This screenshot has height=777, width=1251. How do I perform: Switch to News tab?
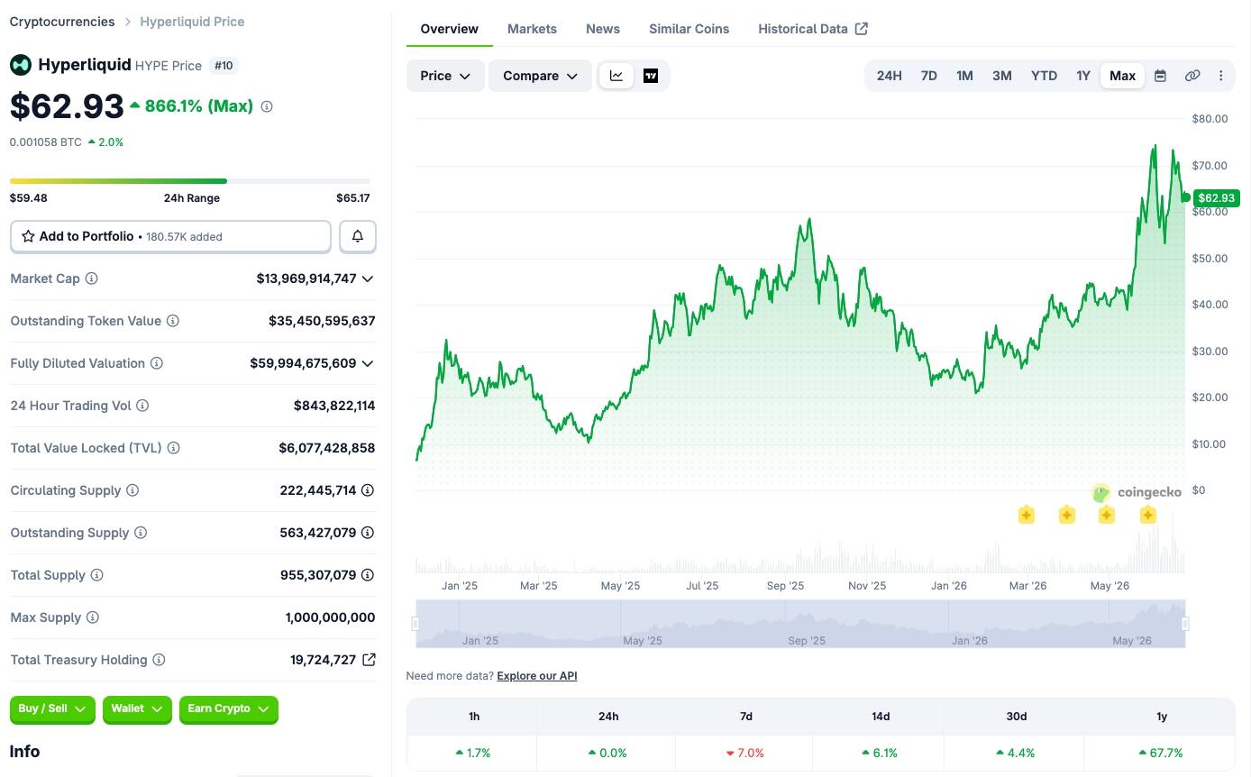click(x=603, y=29)
